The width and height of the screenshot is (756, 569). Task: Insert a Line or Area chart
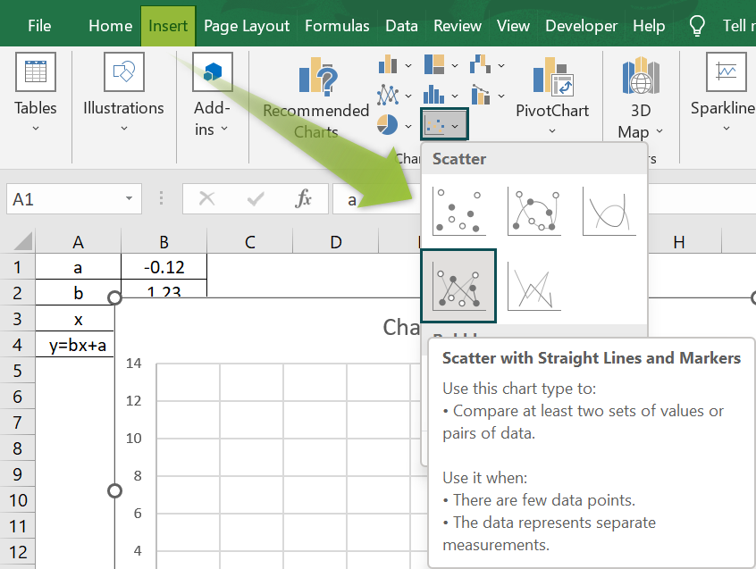point(388,95)
